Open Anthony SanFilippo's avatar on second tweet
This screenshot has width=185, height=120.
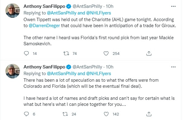13,71
